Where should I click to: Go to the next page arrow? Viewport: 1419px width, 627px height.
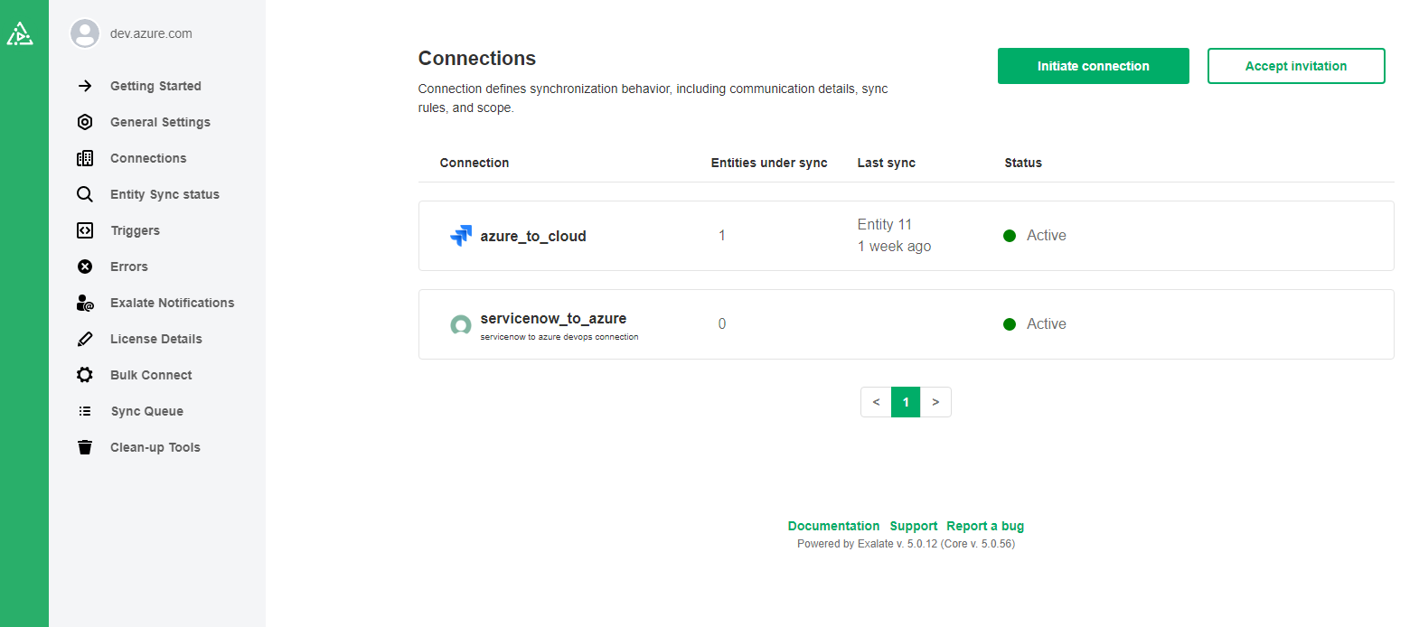(935, 402)
